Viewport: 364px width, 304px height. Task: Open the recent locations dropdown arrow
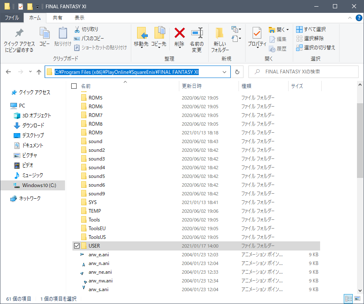pyautogui.click(x=30, y=72)
